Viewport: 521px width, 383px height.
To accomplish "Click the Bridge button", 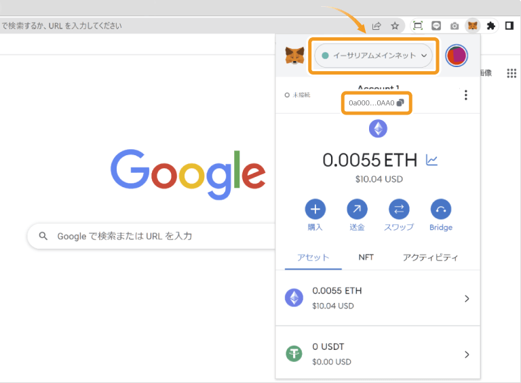I will [x=440, y=209].
